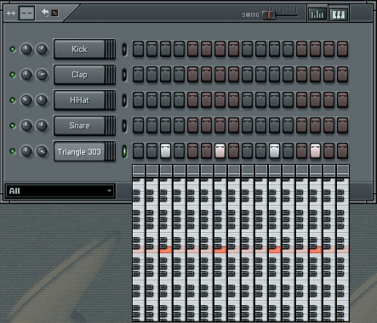Image resolution: width=377 pixels, height=323 pixels.
Task: Mute the HiHat channel green LED
Action: click(x=13, y=100)
